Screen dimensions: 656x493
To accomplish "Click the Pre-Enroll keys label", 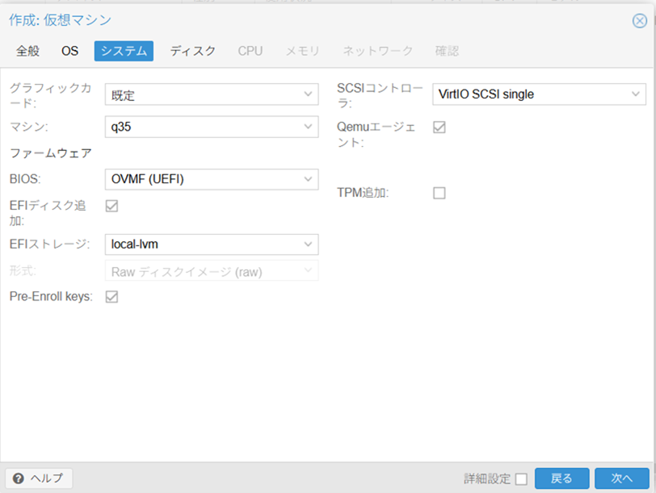I will click(51, 296).
